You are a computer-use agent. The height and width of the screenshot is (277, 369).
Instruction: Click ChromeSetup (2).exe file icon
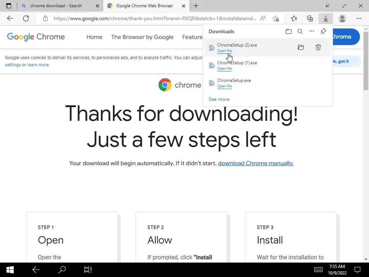click(x=212, y=48)
